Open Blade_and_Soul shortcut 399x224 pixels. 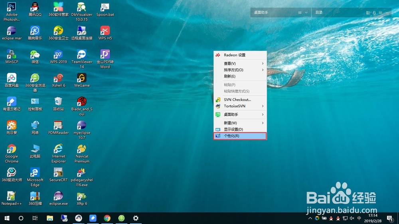(82, 106)
